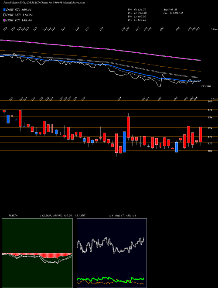
Task: Click the '<Tops' label at right edge
Action: (x=214, y=29)
